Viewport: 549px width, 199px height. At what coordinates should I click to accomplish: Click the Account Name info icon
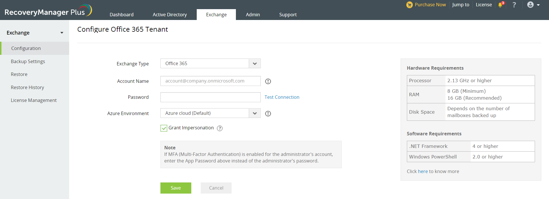click(x=268, y=81)
